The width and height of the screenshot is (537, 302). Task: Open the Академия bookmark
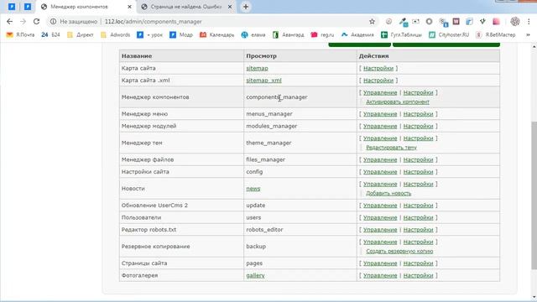[x=357, y=34]
